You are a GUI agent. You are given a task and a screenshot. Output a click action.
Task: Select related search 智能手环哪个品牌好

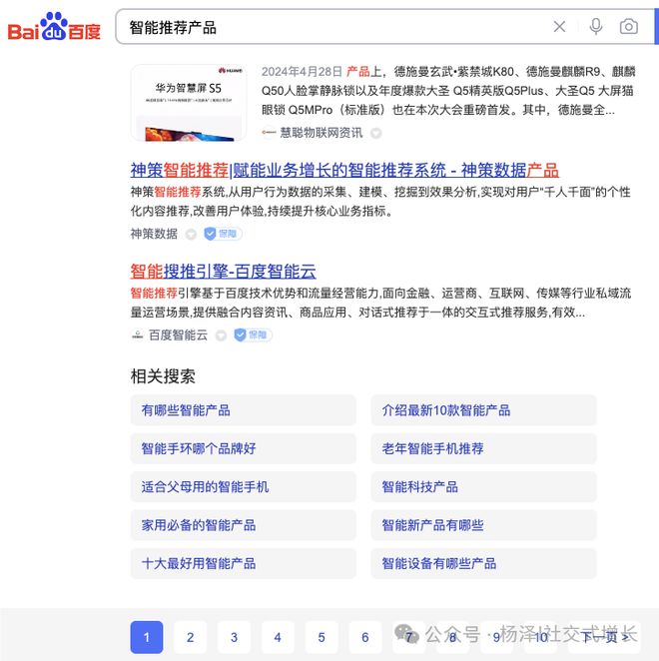[x=243, y=448]
